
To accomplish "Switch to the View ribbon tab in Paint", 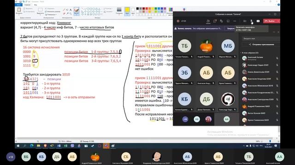I will [35, 5].
